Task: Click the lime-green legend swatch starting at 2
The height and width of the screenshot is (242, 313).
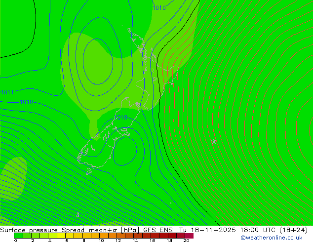Action: [x=36, y=236]
